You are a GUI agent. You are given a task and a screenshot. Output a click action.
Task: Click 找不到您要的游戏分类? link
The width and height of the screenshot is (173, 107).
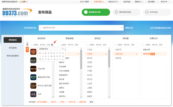coord(161,28)
